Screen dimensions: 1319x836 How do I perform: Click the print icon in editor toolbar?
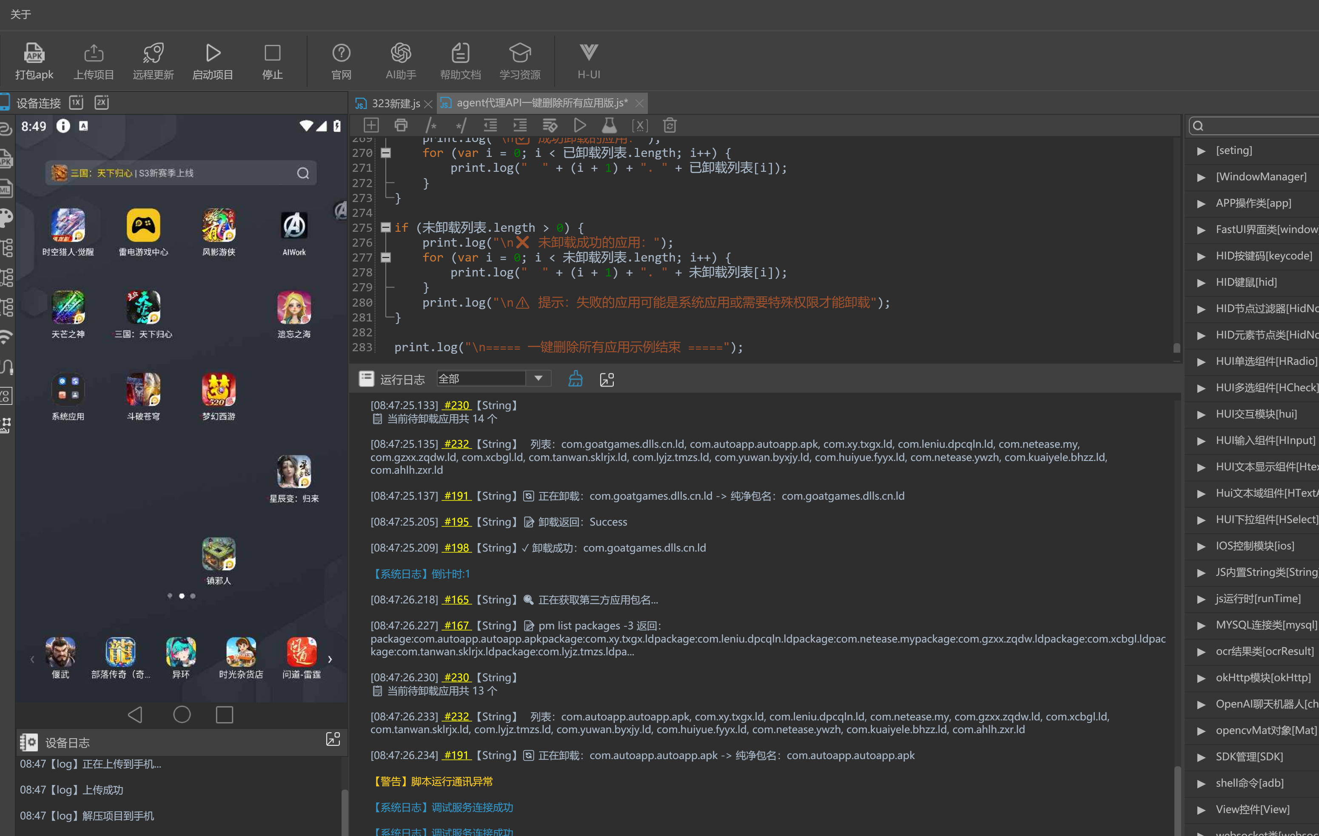point(401,125)
